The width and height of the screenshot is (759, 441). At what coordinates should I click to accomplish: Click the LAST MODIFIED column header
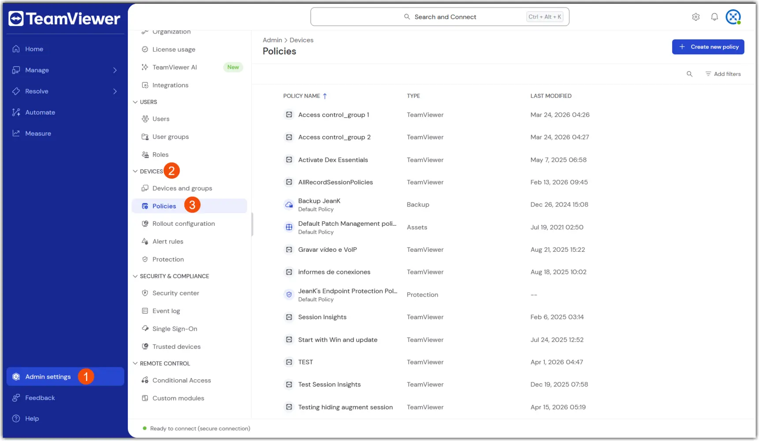click(x=551, y=96)
